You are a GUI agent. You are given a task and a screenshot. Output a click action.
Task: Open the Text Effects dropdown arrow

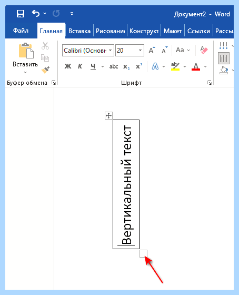coord(164,66)
